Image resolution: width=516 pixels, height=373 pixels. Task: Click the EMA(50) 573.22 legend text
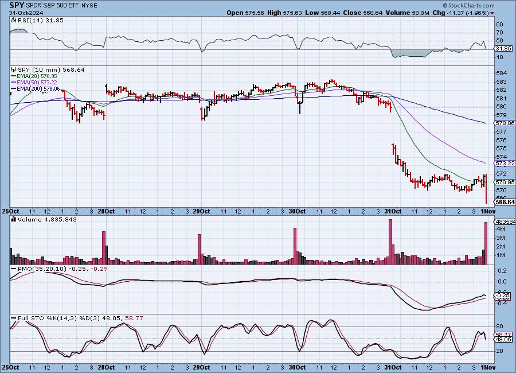coord(37,83)
